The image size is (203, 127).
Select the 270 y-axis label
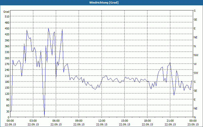pyautogui.click(x=7, y=64)
